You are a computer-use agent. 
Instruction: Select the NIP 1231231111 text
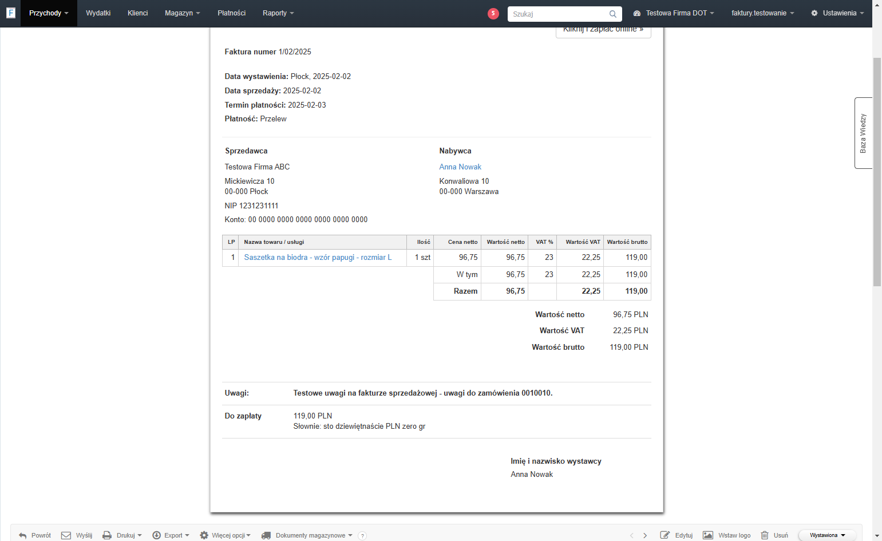click(x=251, y=206)
